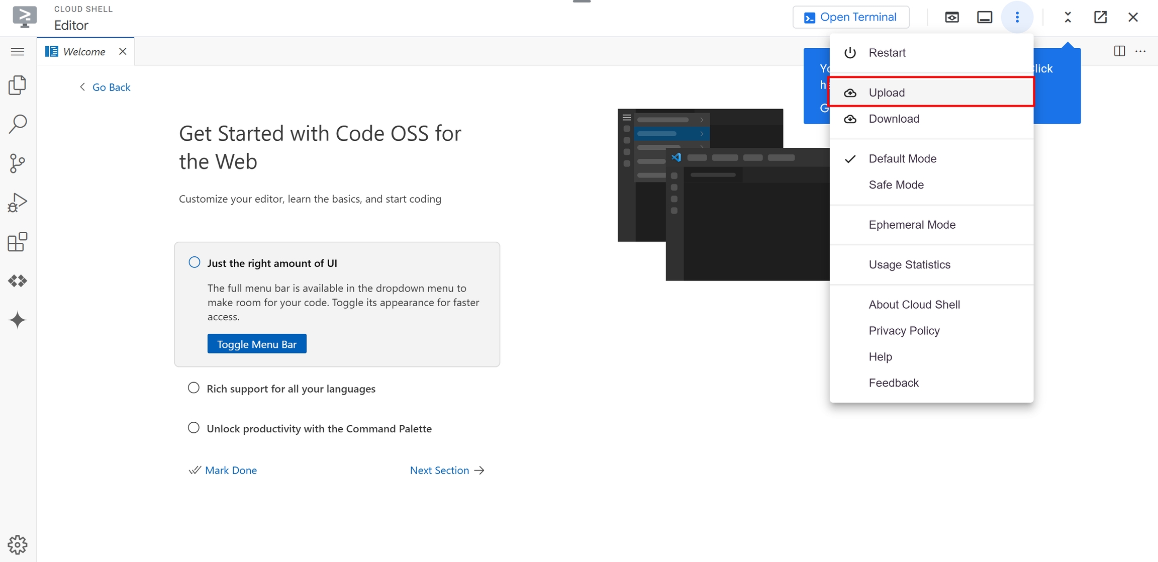Open the Run and Debug icon
This screenshot has height=562, width=1158.
coord(18,203)
